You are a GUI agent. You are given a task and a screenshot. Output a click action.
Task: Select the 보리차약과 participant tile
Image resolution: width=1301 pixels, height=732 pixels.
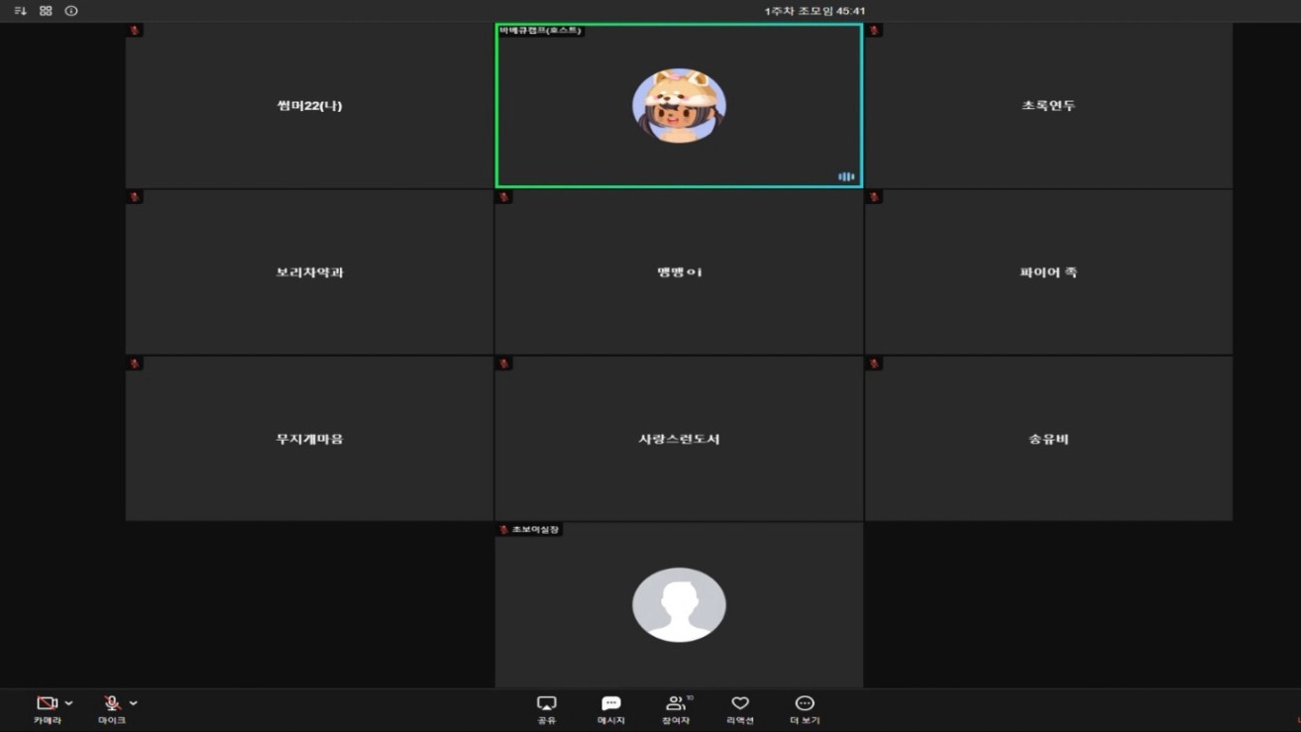coord(309,271)
